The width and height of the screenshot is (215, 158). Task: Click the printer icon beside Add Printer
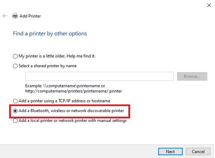pos(15,16)
